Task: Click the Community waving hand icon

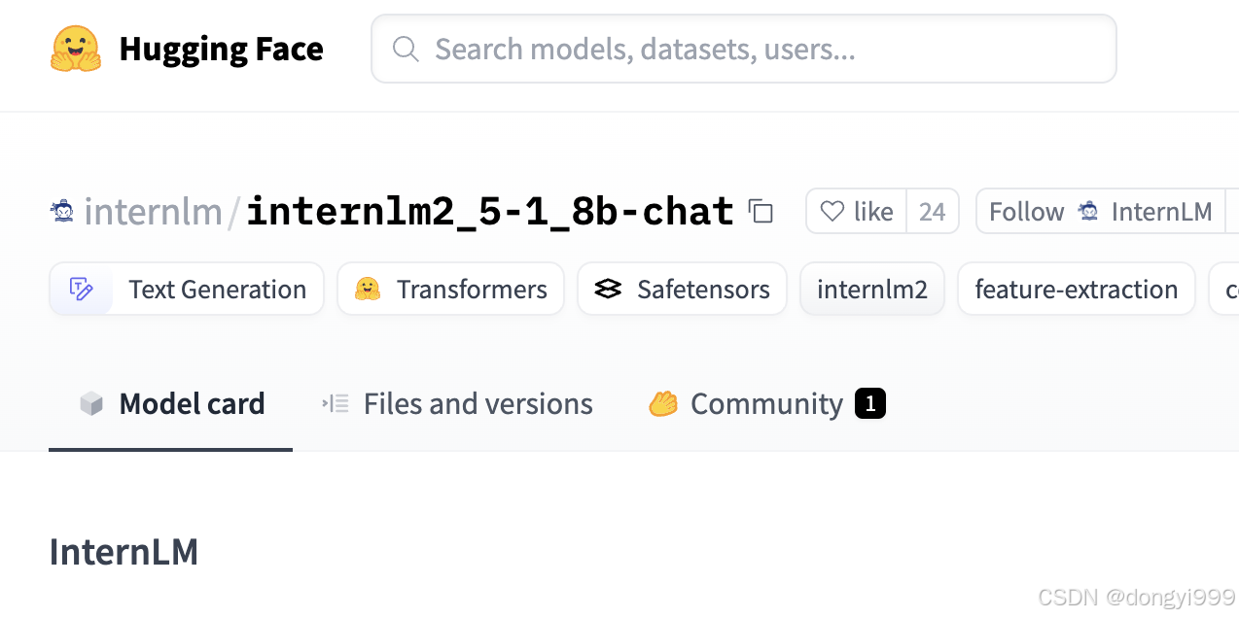Action: coord(663,404)
